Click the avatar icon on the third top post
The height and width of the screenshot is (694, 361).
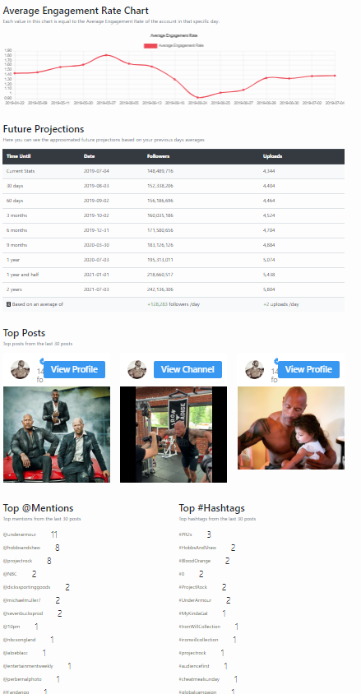coord(254,369)
